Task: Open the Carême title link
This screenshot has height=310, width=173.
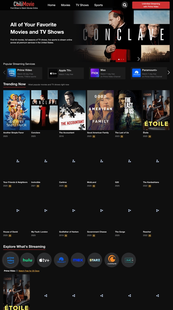Action: pyautogui.click(x=63, y=182)
